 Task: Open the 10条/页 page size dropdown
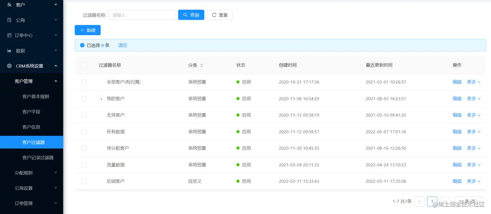(469, 202)
